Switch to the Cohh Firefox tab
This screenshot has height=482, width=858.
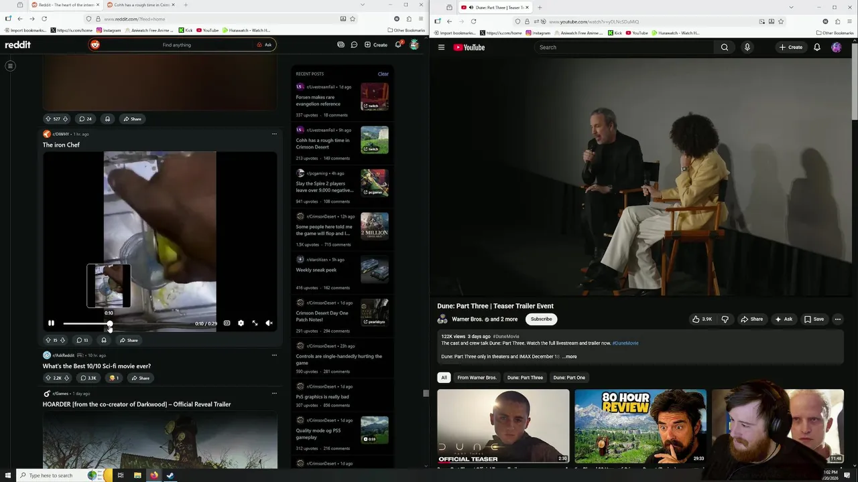[x=141, y=5]
